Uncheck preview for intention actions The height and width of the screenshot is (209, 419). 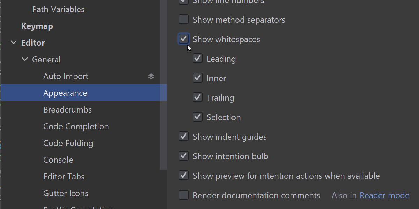184,176
